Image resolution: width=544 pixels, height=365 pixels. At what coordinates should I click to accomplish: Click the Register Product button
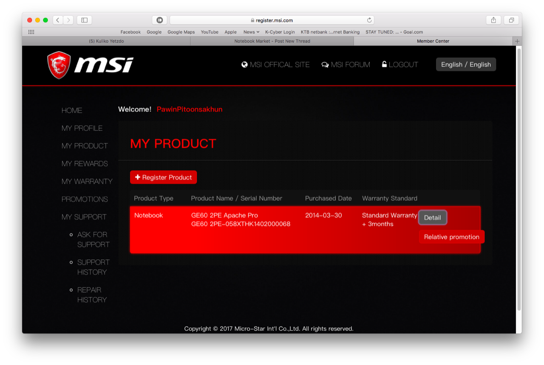point(163,177)
